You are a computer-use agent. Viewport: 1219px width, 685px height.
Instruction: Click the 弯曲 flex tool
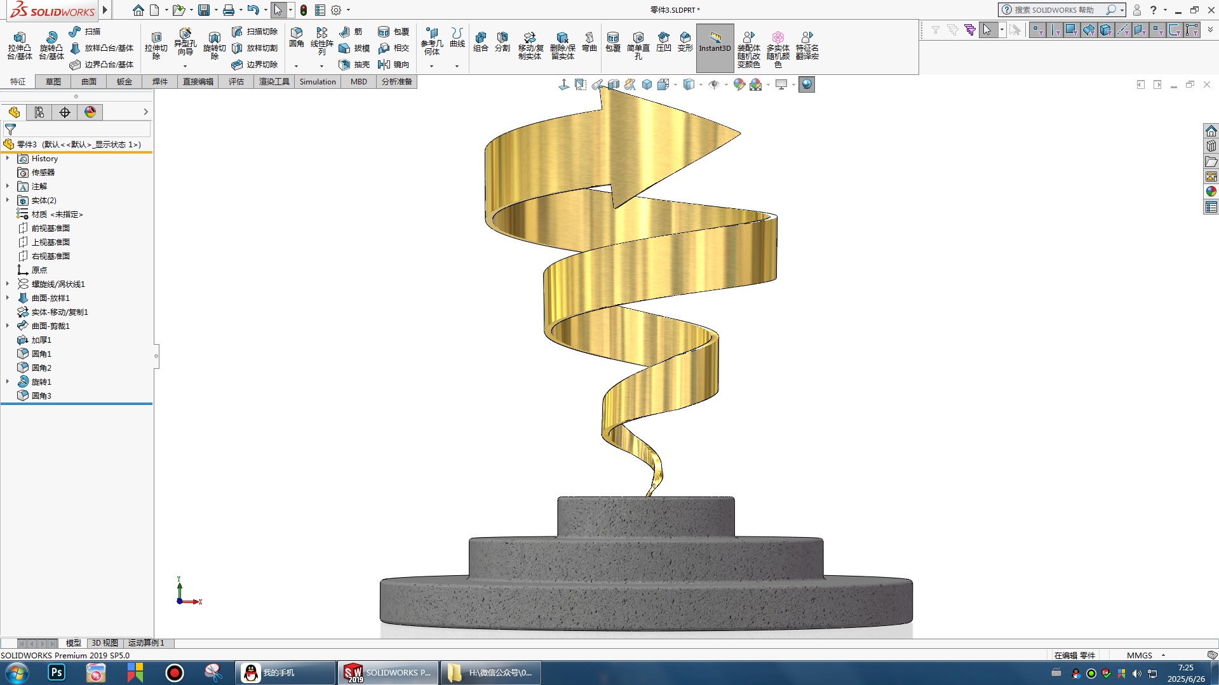tap(589, 42)
